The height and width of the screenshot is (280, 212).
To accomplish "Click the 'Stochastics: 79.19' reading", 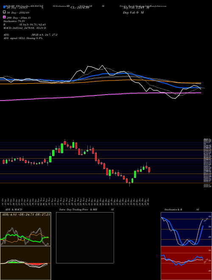I will point(14,21).
